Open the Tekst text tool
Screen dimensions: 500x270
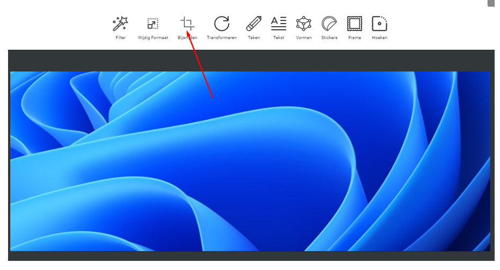click(x=278, y=28)
